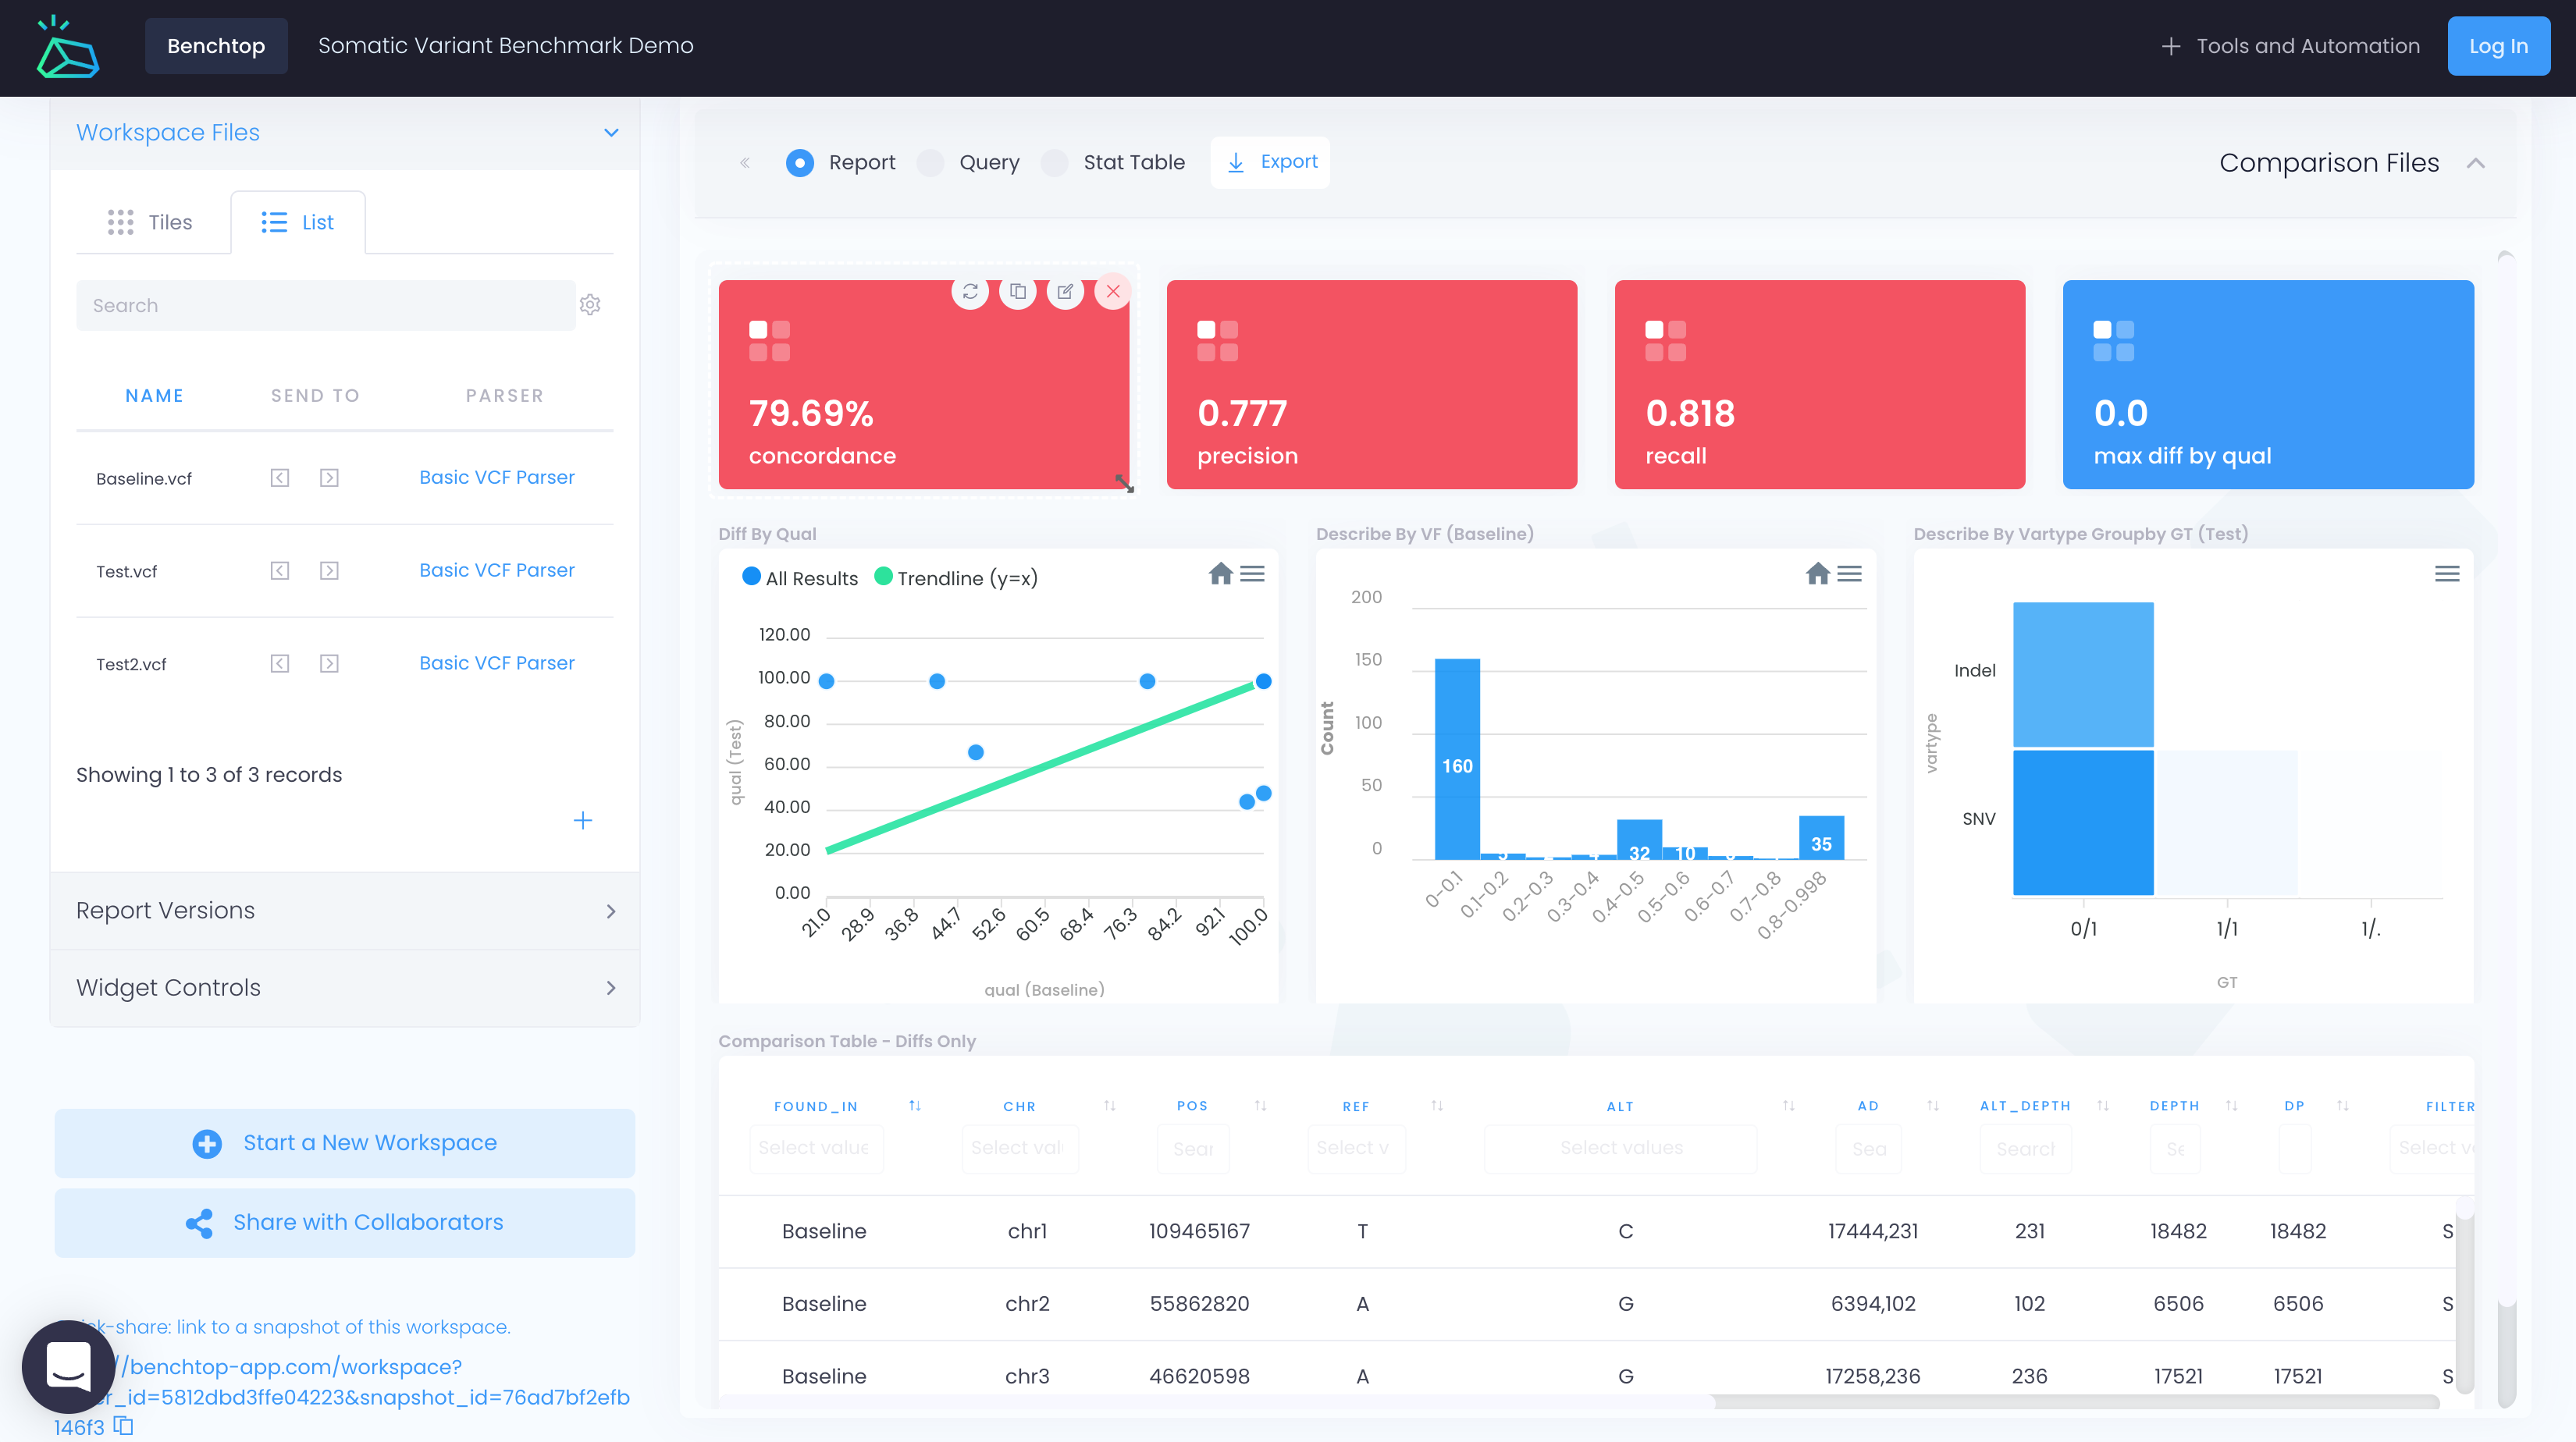Edit the concordance widget
The width and height of the screenshot is (2576, 1442).
tap(1066, 292)
